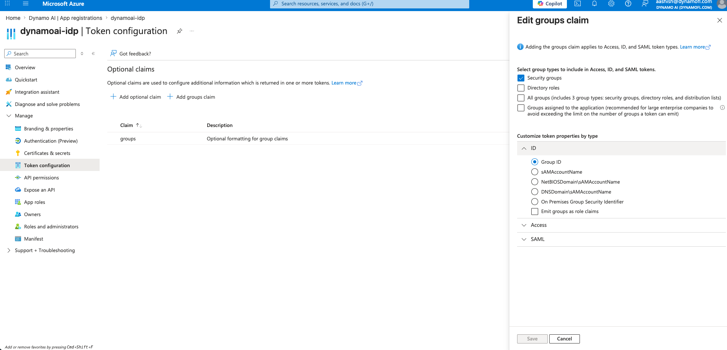Select NetBIOSDomain\sAMAccountName radio option

point(535,182)
